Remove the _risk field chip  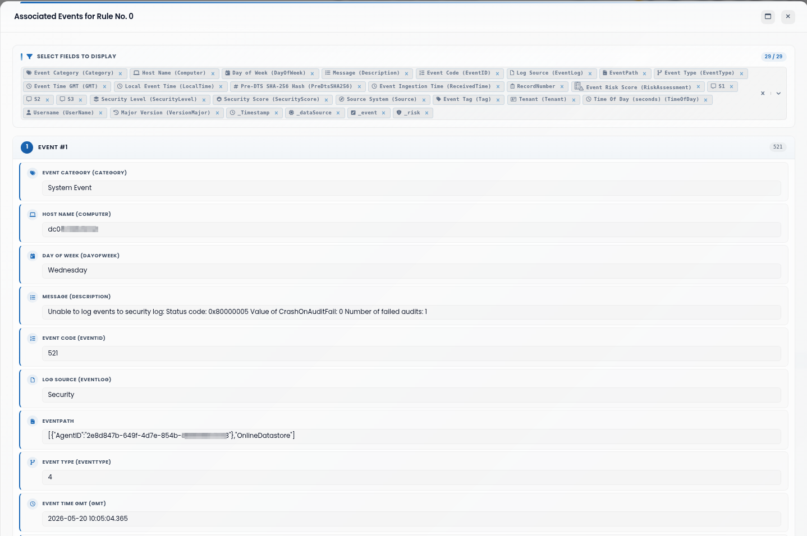coord(427,113)
